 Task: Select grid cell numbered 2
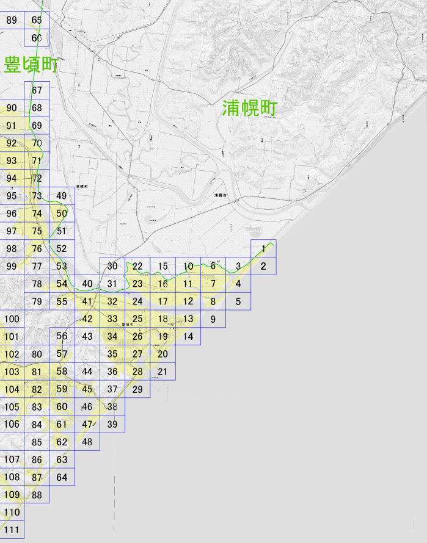(x=263, y=266)
